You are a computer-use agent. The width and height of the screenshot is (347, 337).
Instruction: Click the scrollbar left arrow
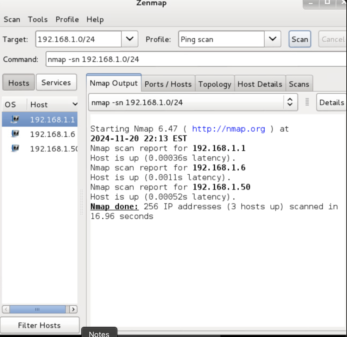6,309
